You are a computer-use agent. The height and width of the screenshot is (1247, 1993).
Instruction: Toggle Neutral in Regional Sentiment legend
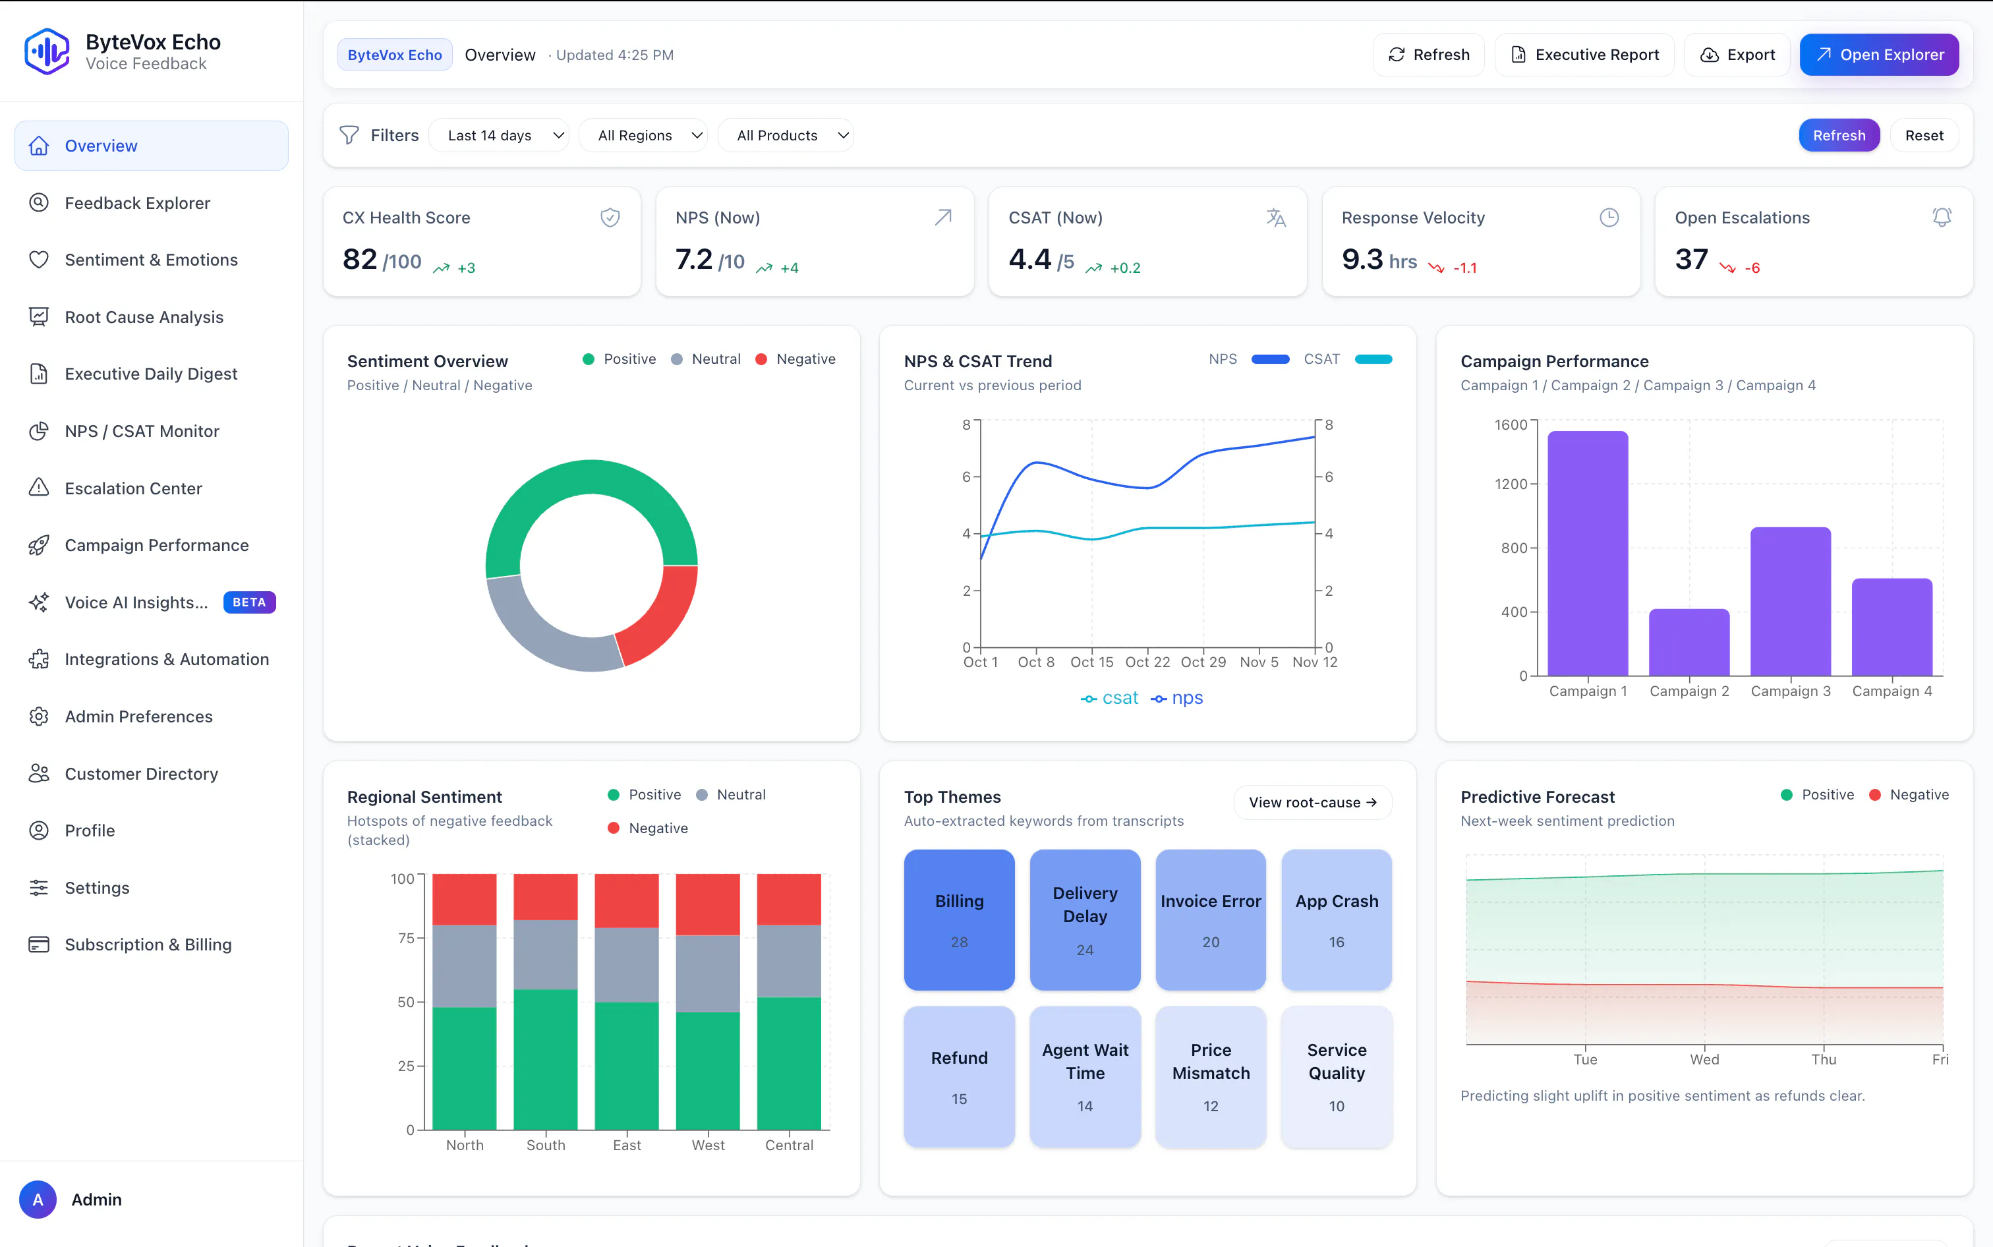tap(731, 794)
